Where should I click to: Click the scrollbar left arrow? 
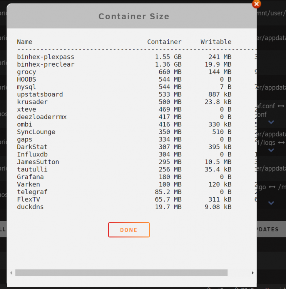pos(12,273)
